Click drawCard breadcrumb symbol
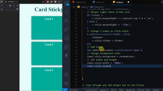 97,7
